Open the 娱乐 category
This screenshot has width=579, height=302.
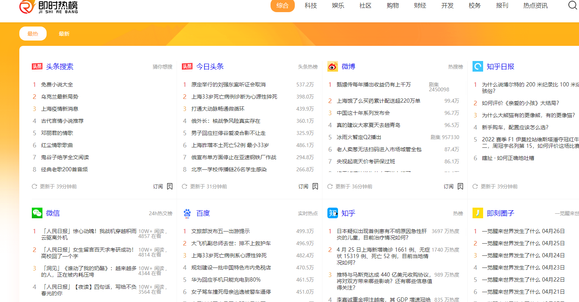(x=338, y=5)
